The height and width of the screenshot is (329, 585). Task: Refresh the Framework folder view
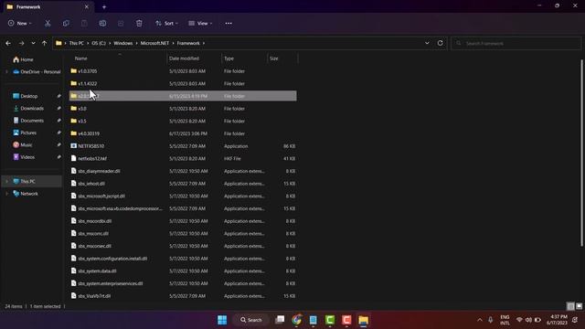point(441,43)
